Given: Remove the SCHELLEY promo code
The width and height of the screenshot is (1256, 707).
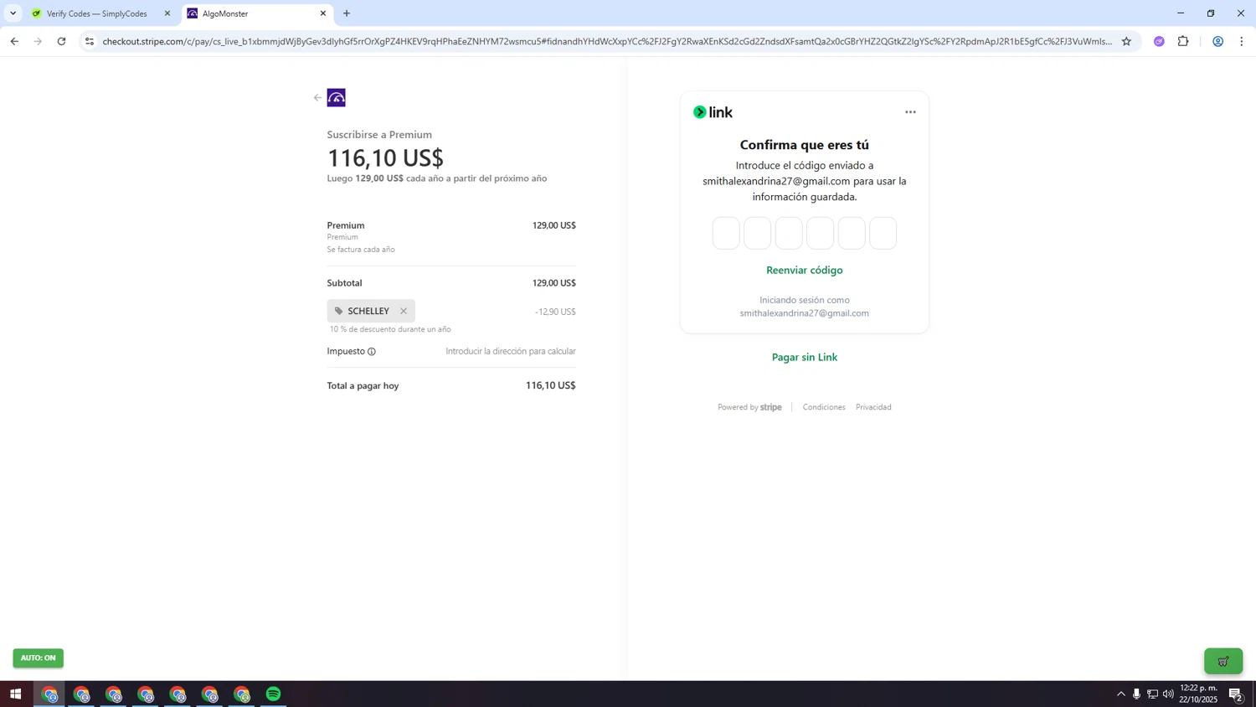Looking at the screenshot, I should click(404, 311).
